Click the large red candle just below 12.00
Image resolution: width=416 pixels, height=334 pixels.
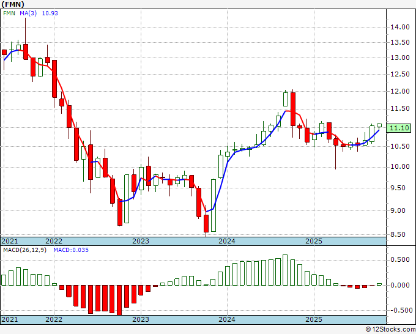pos(293,109)
